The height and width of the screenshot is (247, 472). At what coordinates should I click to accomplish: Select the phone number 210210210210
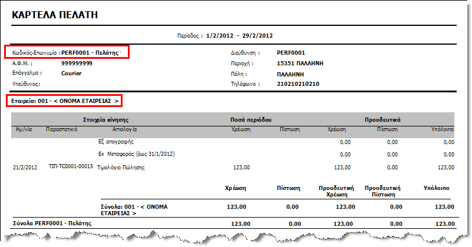tap(298, 84)
